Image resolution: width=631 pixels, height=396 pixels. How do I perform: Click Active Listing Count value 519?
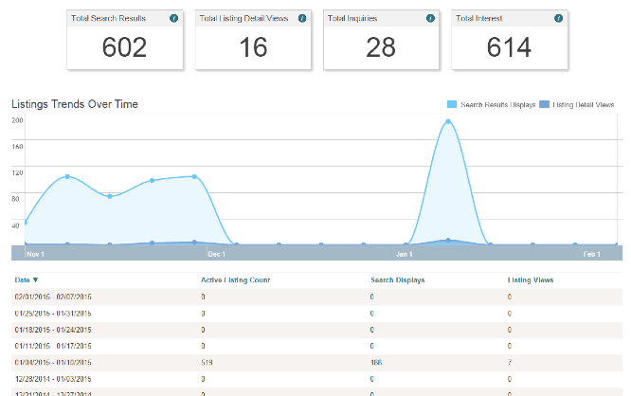click(207, 363)
